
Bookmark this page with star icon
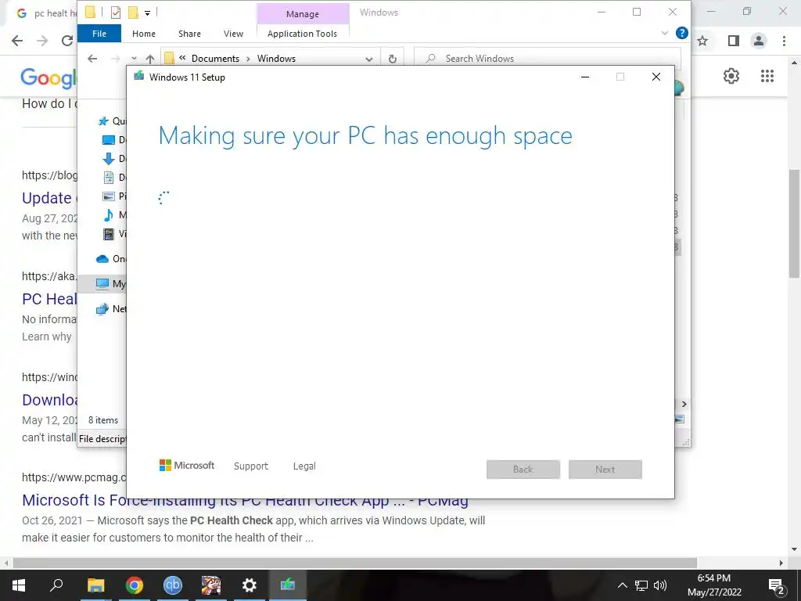click(703, 41)
